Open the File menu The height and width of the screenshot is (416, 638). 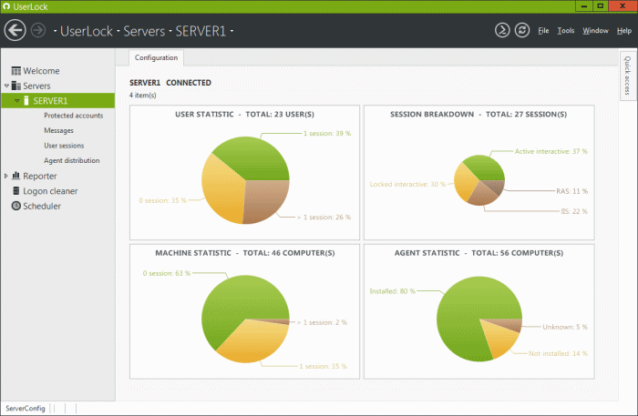coord(543,30)
